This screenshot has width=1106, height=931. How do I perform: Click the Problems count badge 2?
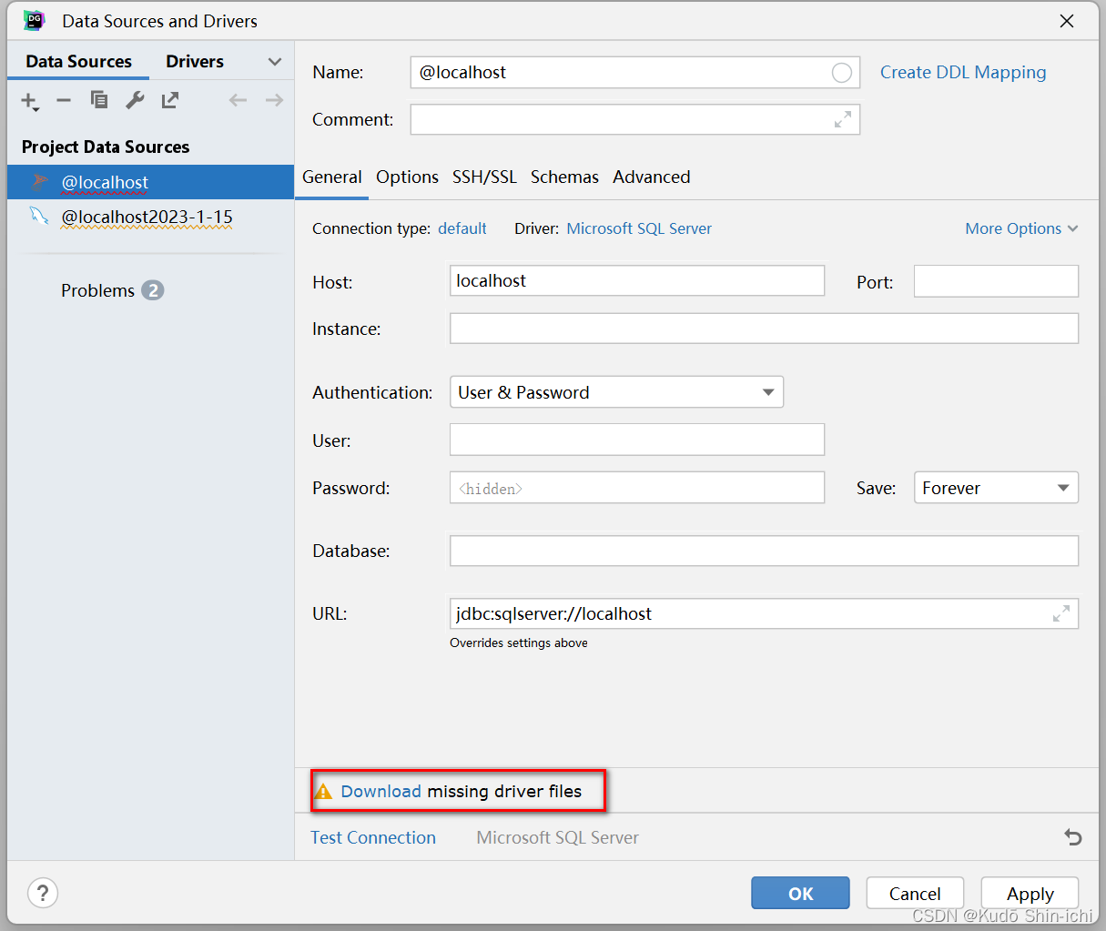point(153,290)
